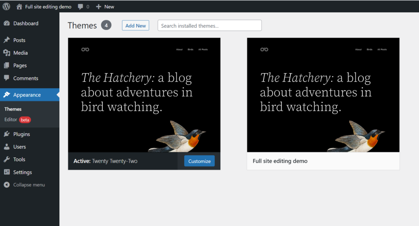
Task: Open Comments in the sidebar
Action: point(29,78)
